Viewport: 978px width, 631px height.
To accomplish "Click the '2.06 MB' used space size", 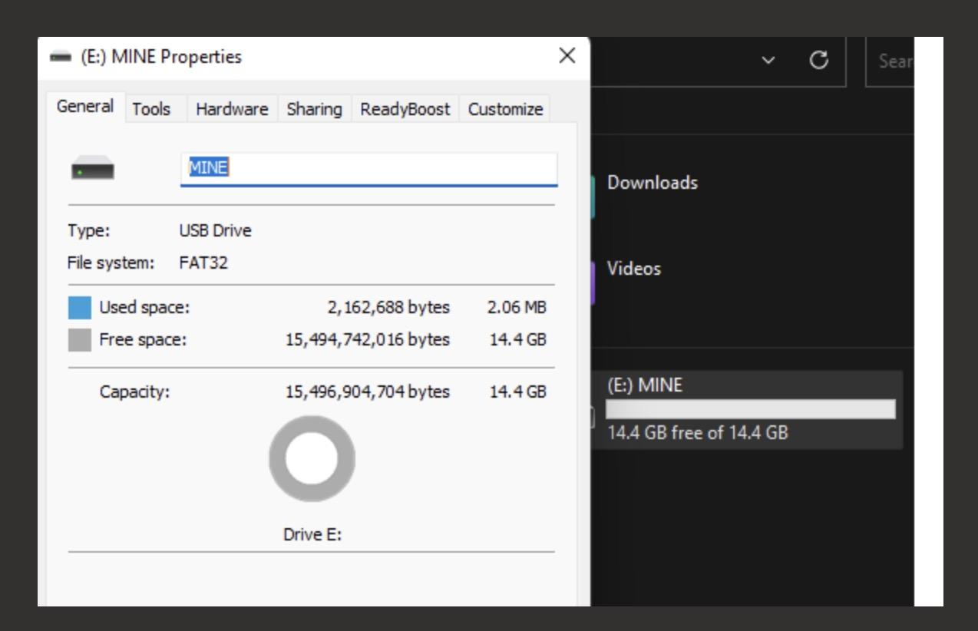I will [x=517, y=308].
